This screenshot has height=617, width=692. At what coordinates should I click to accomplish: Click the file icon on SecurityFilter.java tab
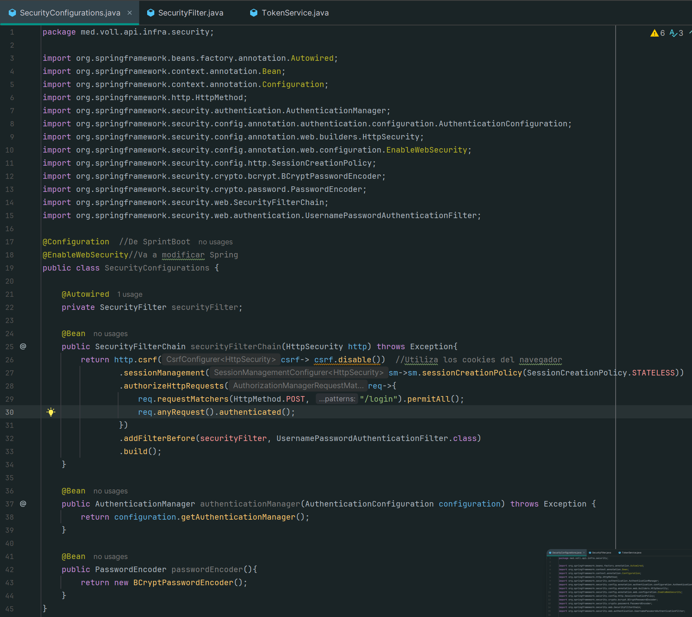tap(151, 13)
